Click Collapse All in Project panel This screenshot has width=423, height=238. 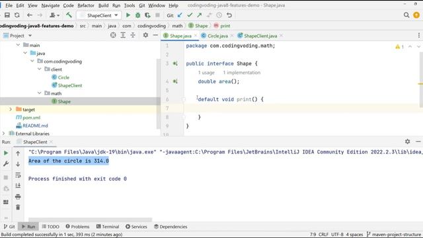[133, 35]
